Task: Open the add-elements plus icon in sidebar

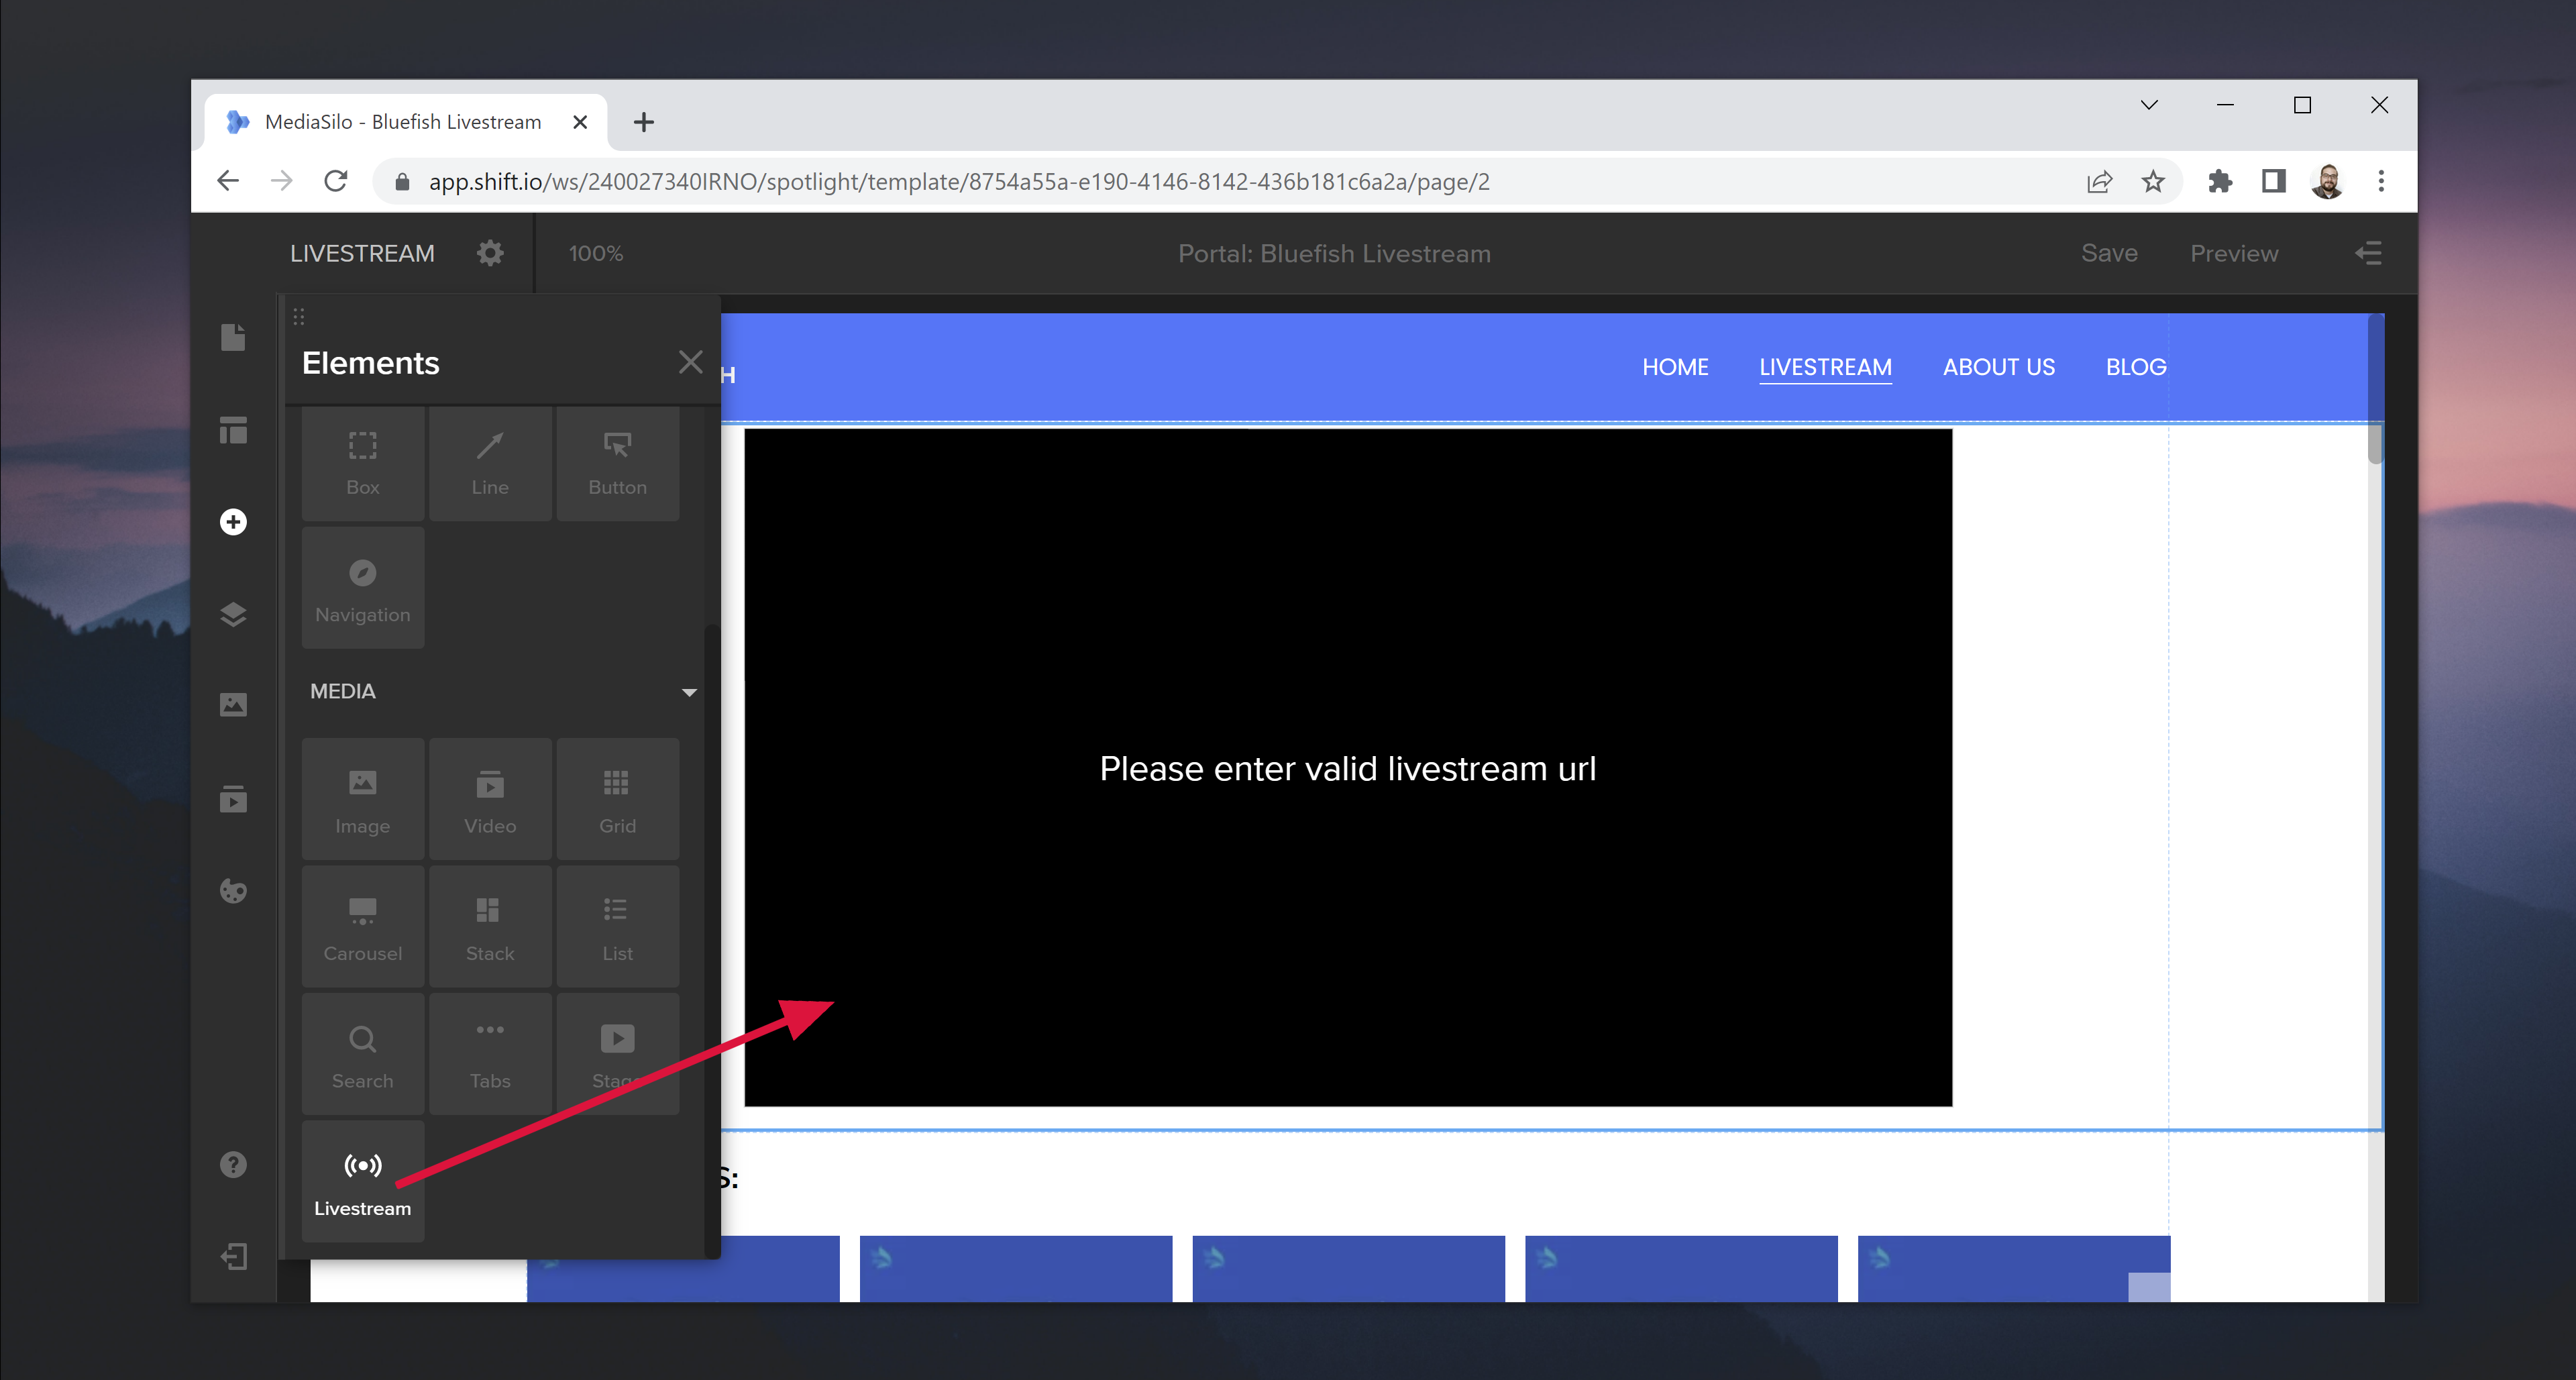Action: coord(233,521)
